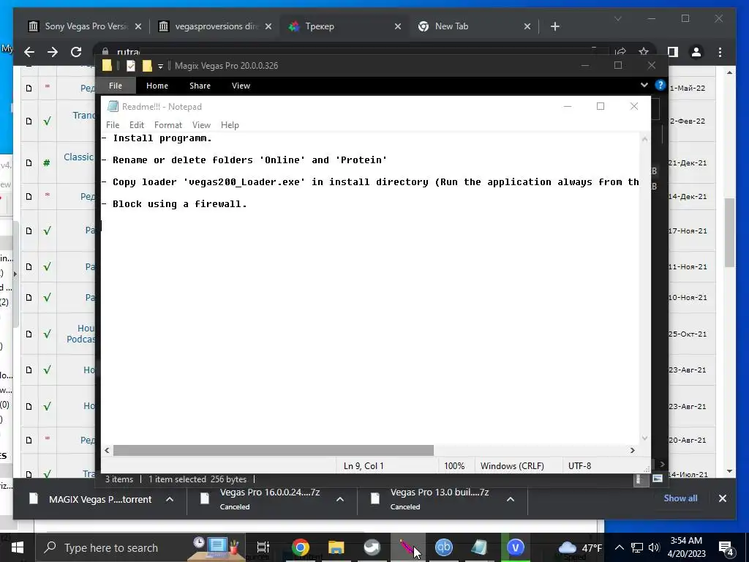
Task: Open the Share tab in Explorer ribbon
Action: (200, 86)
